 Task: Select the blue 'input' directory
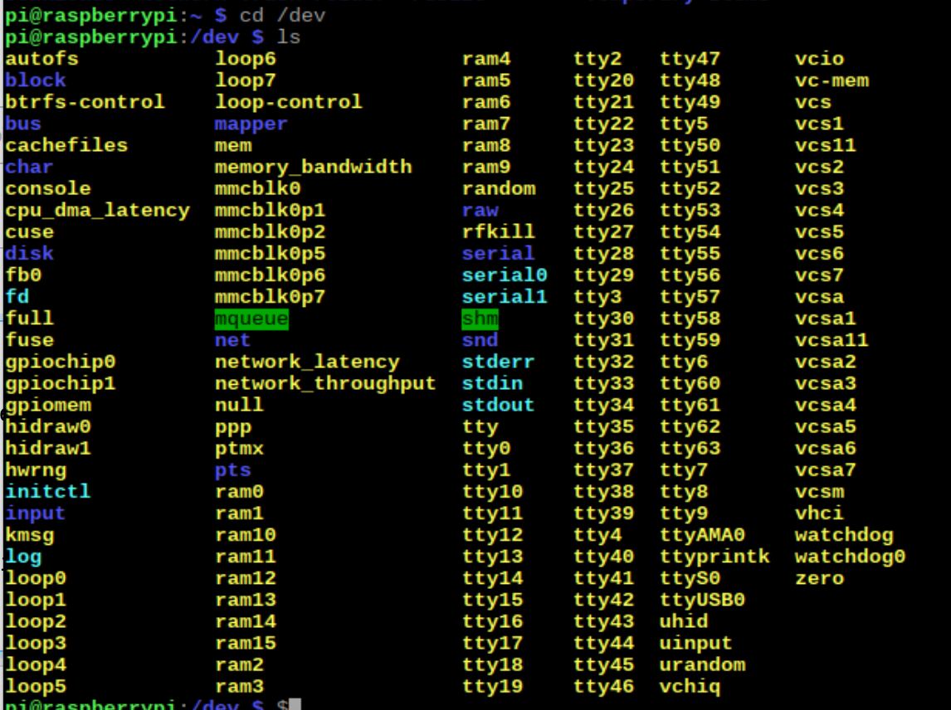click(35, 513)
